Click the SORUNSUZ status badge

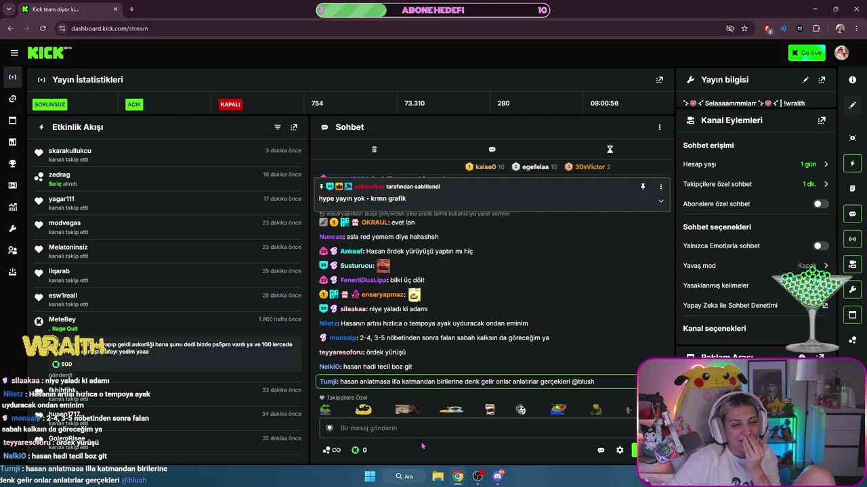[x=50, y=104]
